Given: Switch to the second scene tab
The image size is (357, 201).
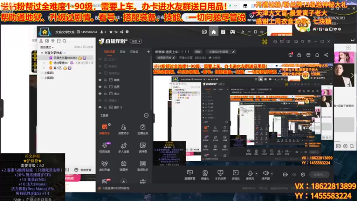Looking at the screenshot, I should click(122, 52).
